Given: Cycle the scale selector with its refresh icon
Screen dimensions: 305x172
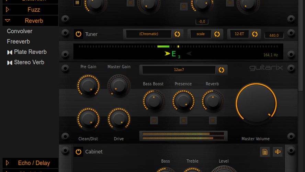Looking at the screenshot, I should click(x=217, y=34).
